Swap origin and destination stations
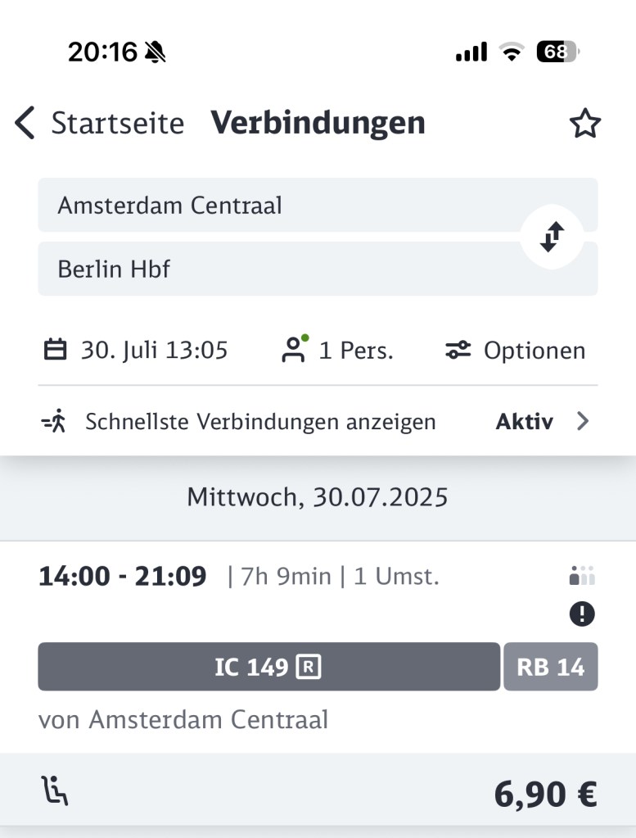Screen dimensions: 636x838 pyautogui.click(x=552, y=237)
